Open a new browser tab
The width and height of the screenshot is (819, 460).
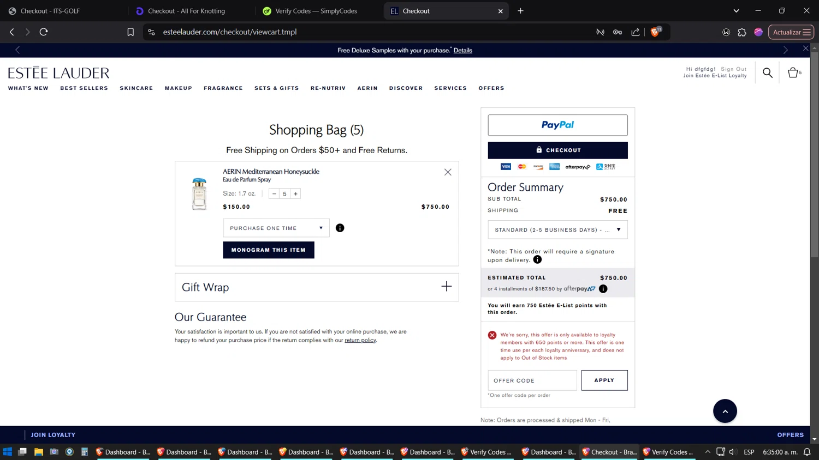click(520, 11)
